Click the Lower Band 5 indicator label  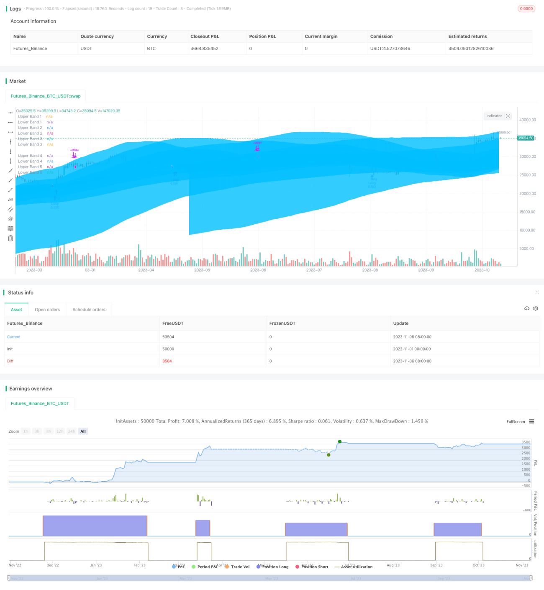point(30,172)
